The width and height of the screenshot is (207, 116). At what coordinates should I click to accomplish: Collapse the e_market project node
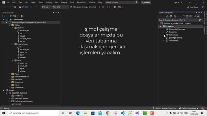[160, 26]
